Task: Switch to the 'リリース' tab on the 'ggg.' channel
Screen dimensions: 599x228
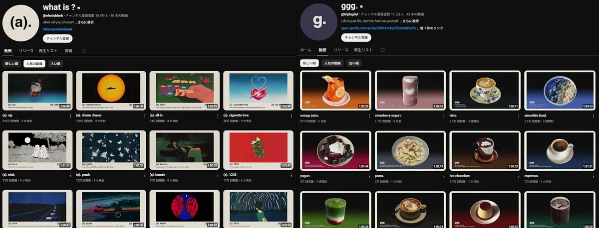Action: [x=341, y=50]
